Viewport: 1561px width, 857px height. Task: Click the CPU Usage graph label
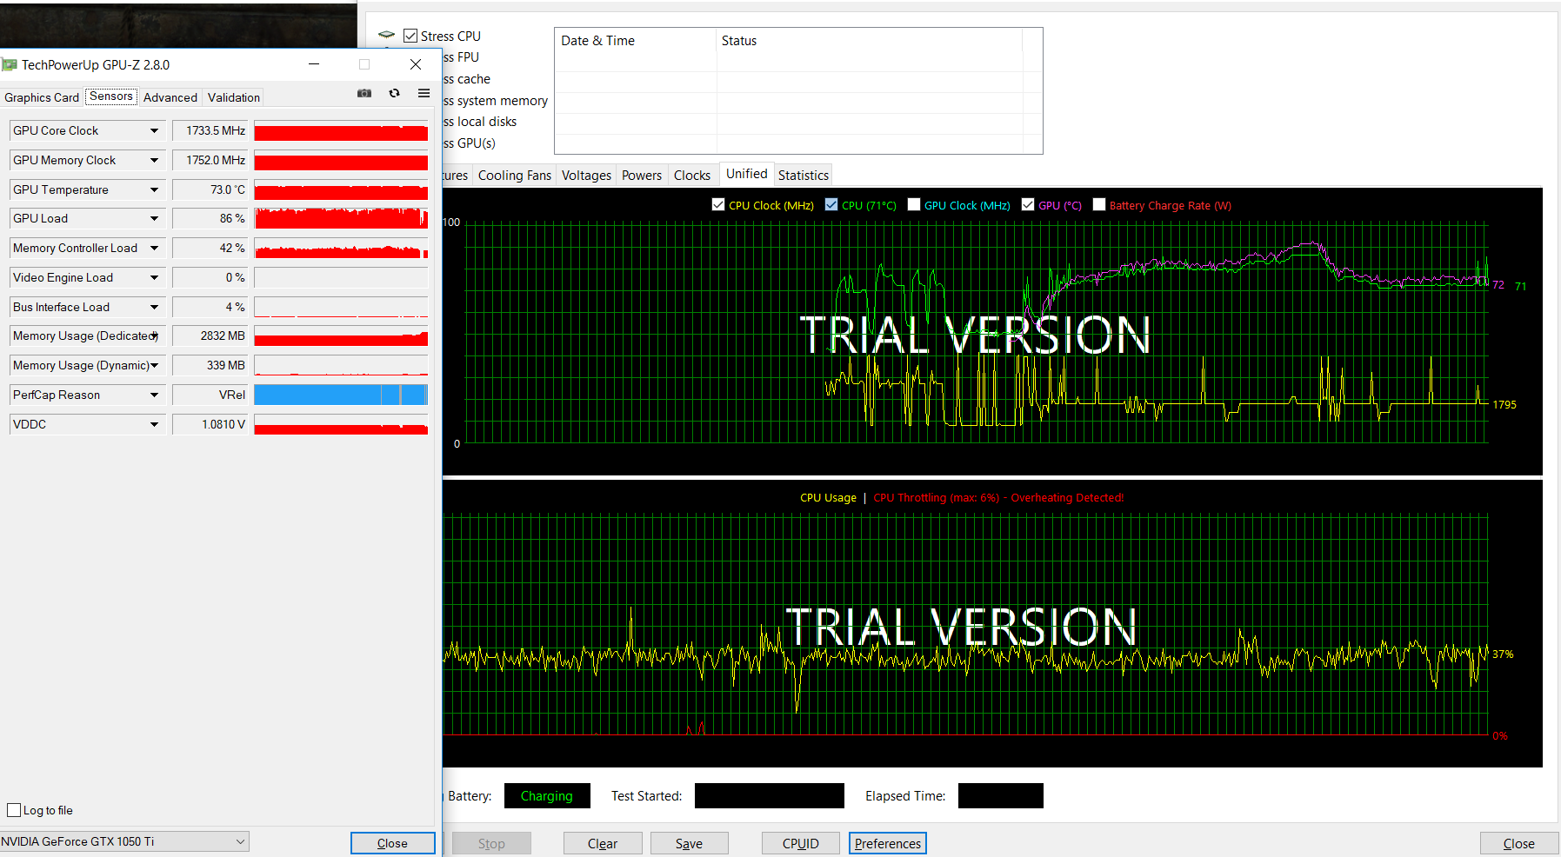(828, 498)
